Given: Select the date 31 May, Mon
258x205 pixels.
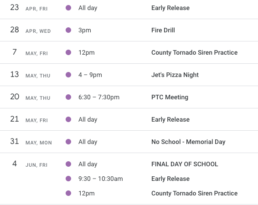Looking at the screenshot, I should [x=31, y=142].
